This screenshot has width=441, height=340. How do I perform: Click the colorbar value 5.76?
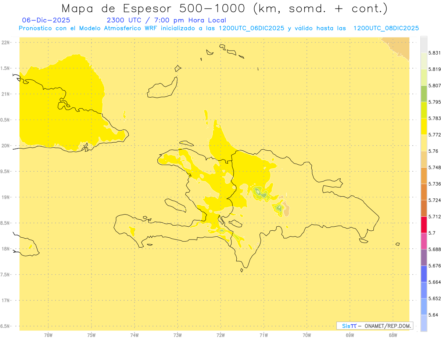(x=433, y=151)
